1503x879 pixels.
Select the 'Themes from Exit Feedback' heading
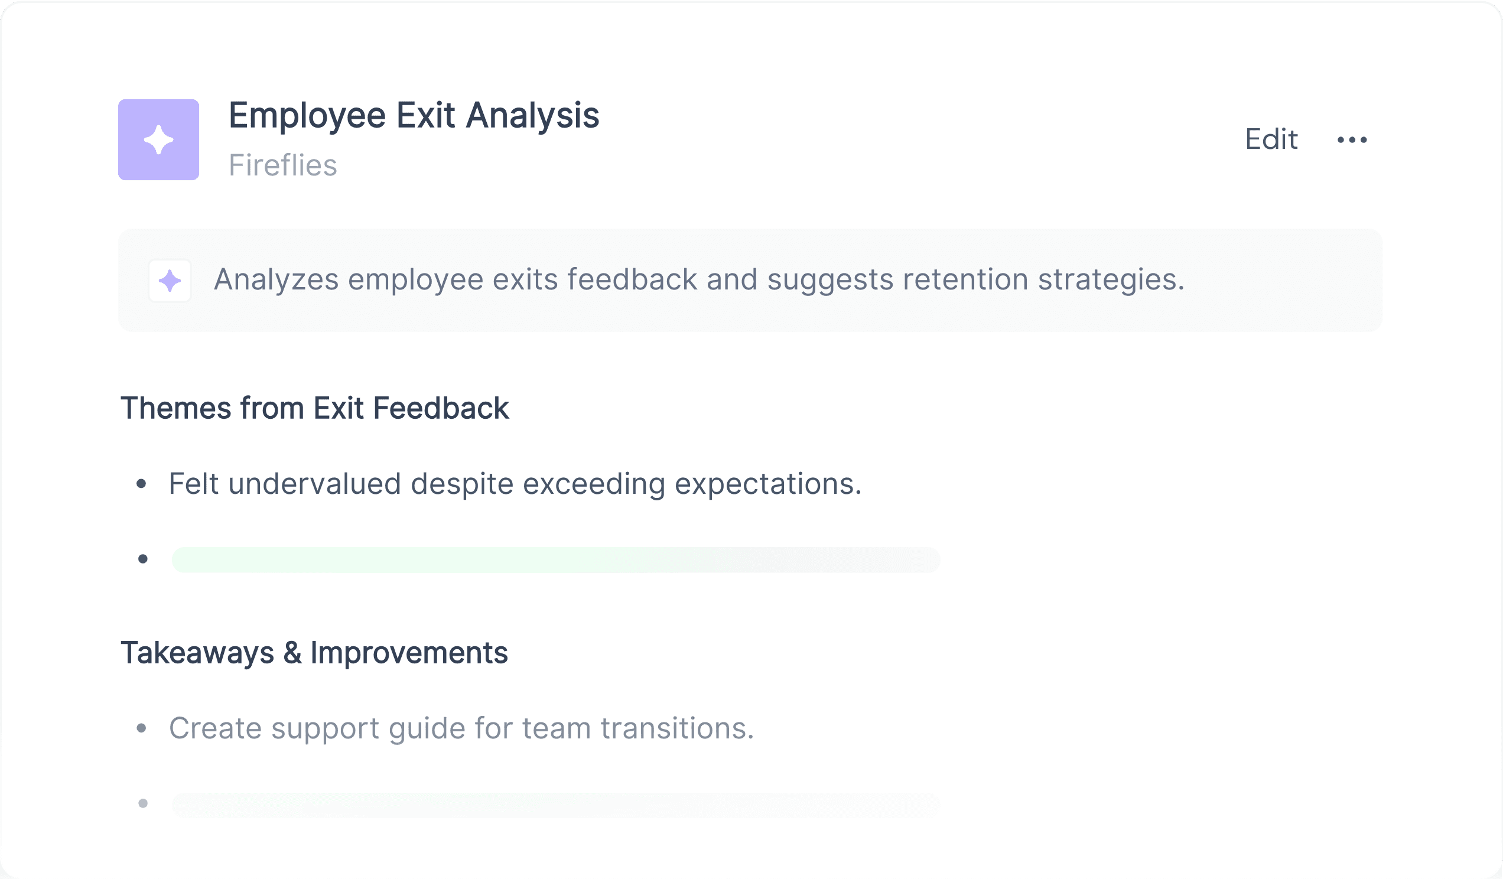tap(315, 409)
